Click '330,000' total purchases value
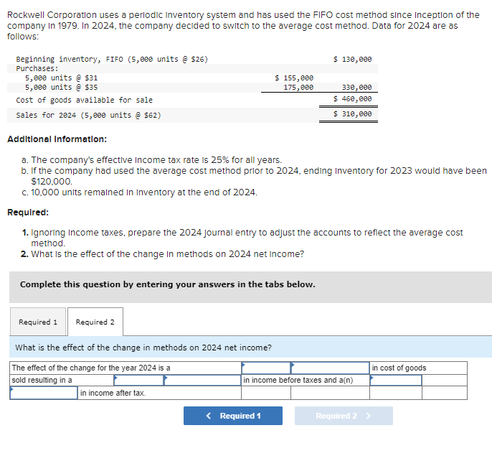The height and width of the screenshot is (461, 492). point(356,87)
